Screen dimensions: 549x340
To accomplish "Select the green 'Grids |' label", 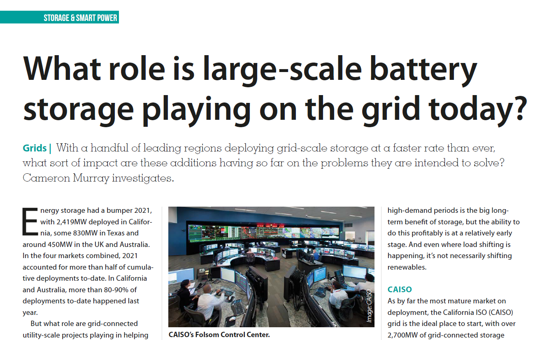I will point(37,148).
